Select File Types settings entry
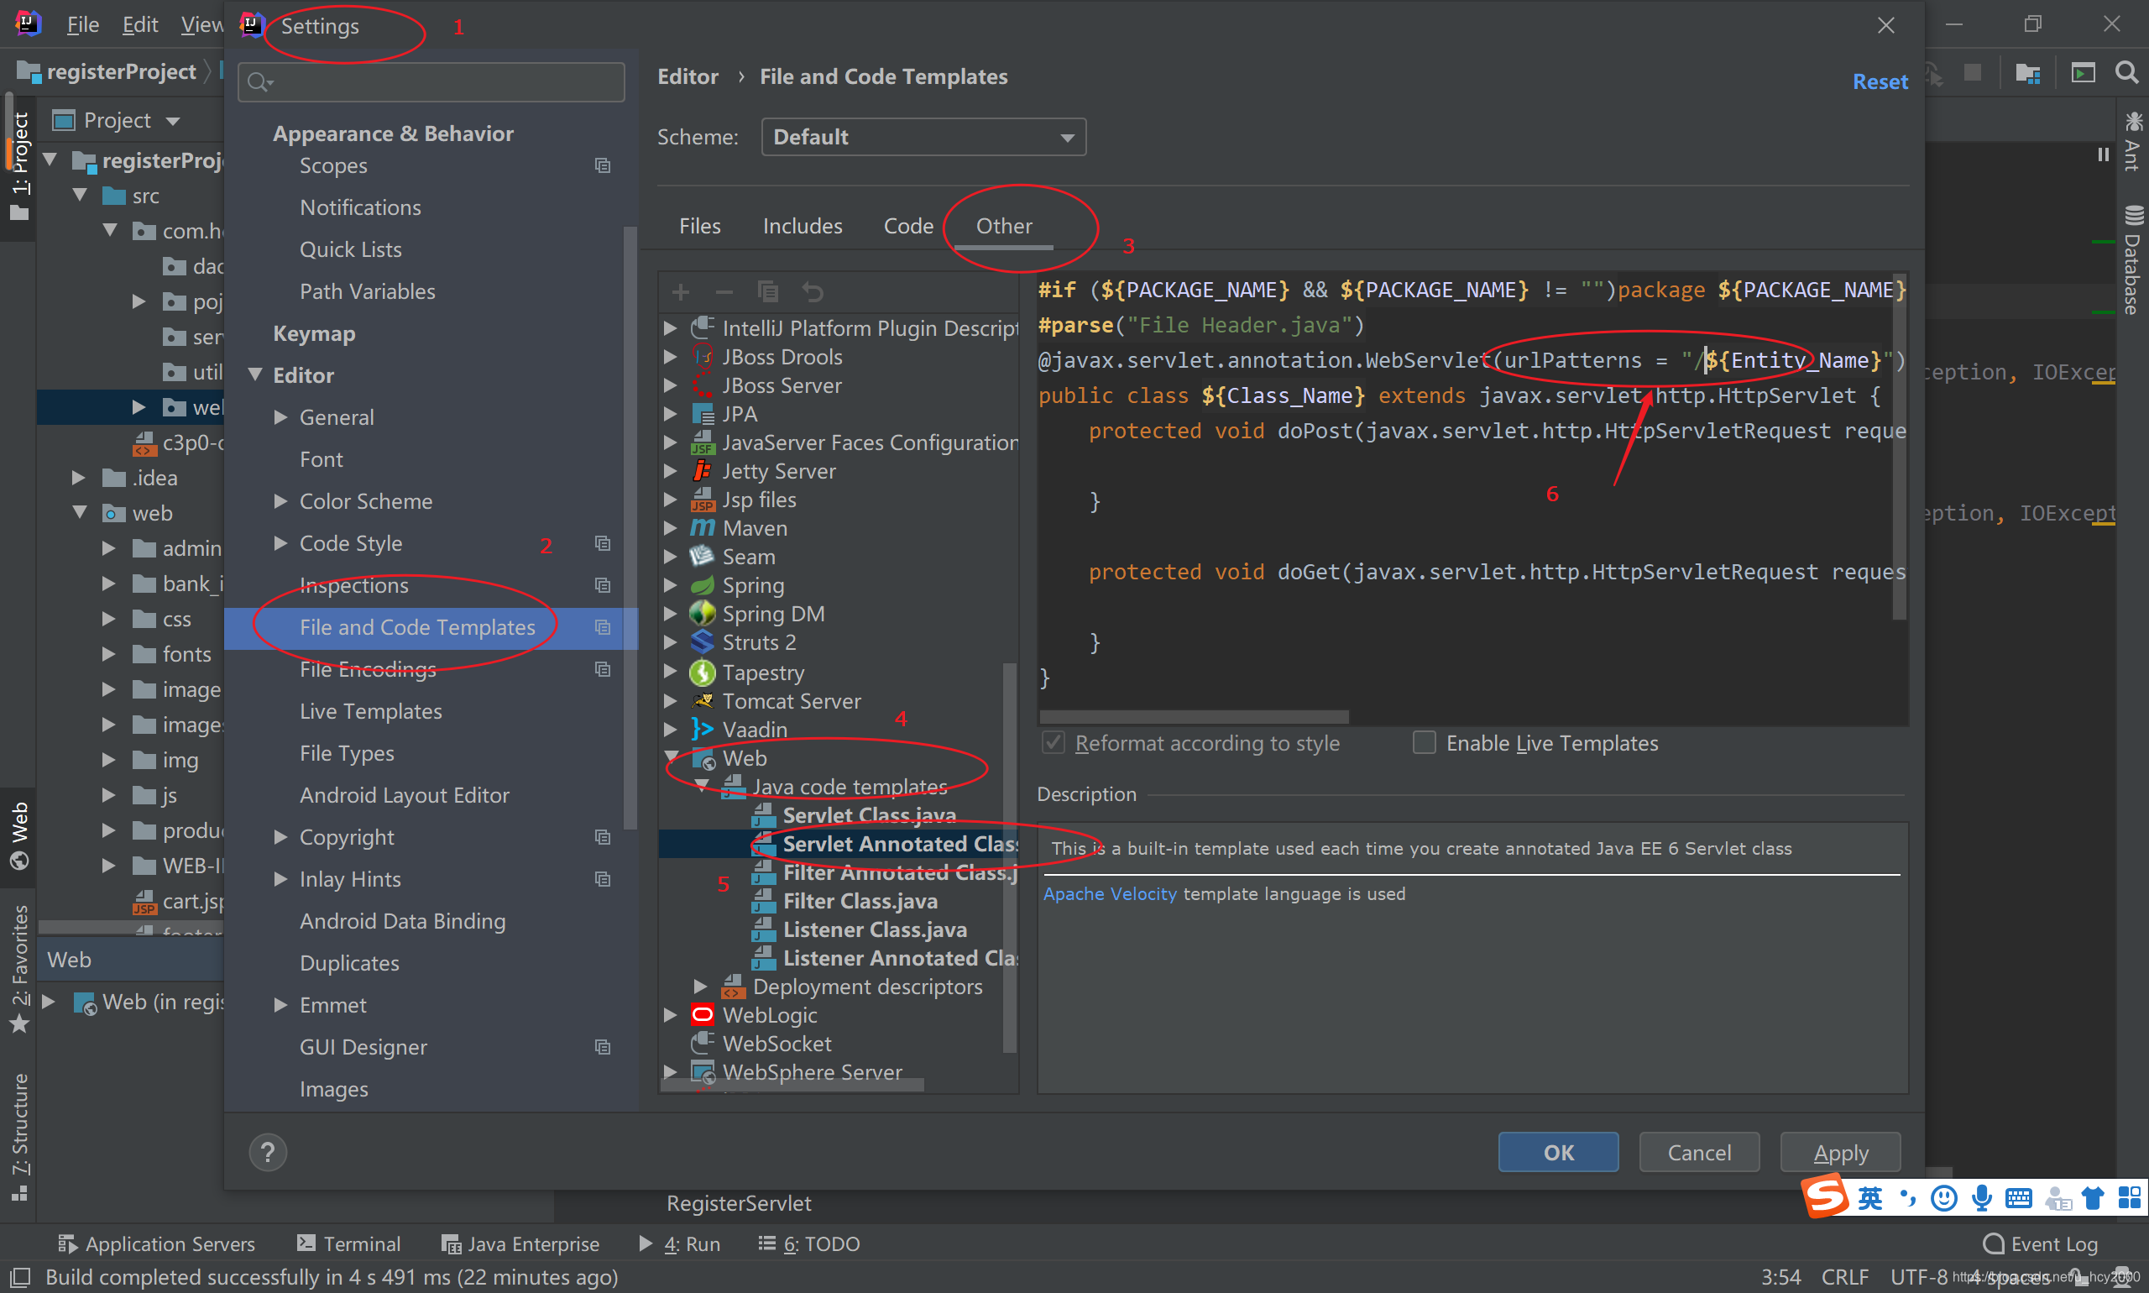2149x1293 pixels. coord(347,754)
